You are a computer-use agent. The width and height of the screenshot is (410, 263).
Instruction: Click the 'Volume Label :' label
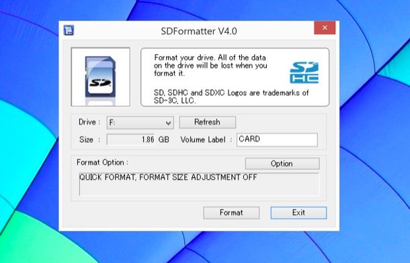[206, 140]
